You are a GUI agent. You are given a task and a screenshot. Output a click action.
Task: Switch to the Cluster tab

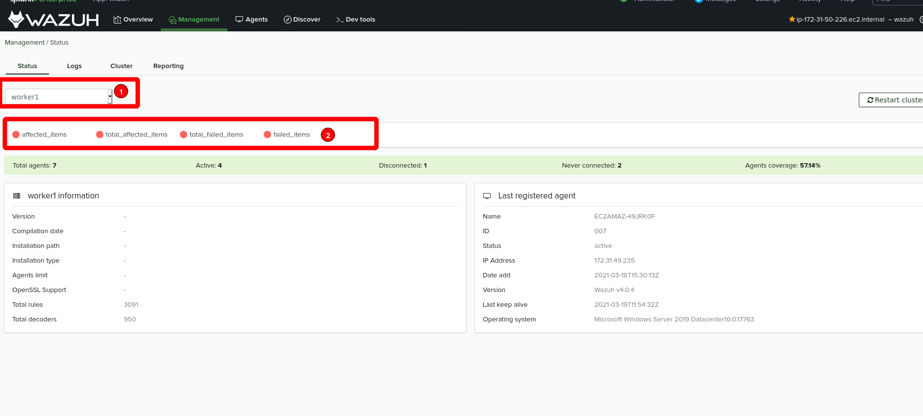[x=122, y=66]
